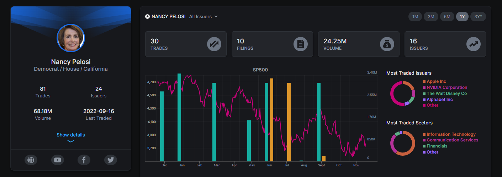Click the 81 Trades profile stat
This screenshot has height=177, width=502.
pos(43,92)
